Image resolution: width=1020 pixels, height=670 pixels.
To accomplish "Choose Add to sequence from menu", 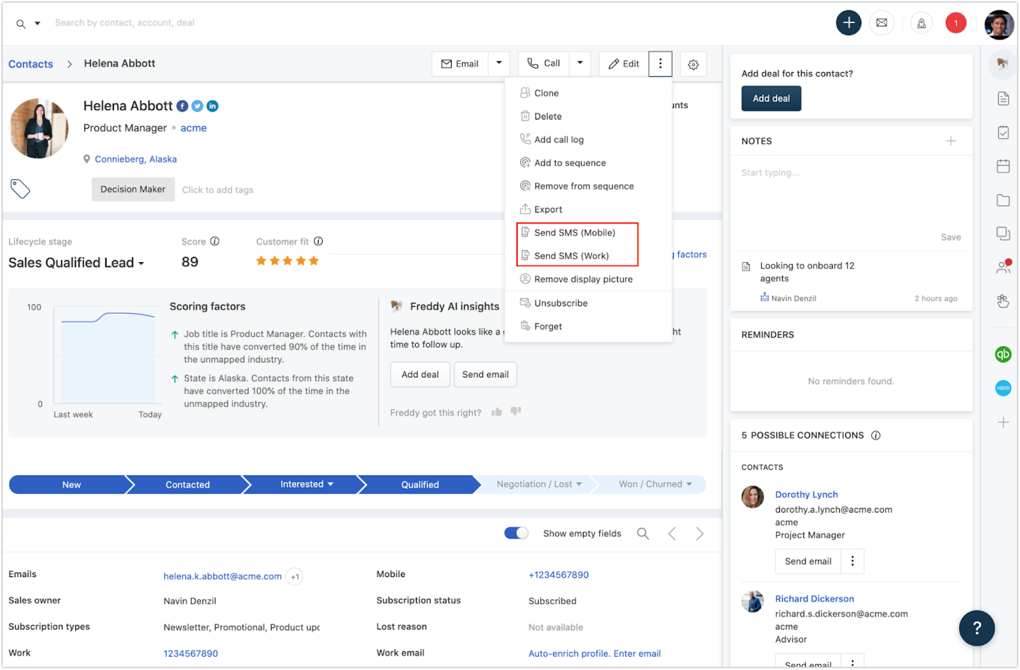I will click(x=569, y=163).
